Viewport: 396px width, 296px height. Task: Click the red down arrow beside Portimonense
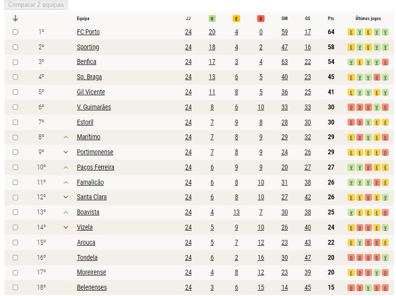[66, 152]
